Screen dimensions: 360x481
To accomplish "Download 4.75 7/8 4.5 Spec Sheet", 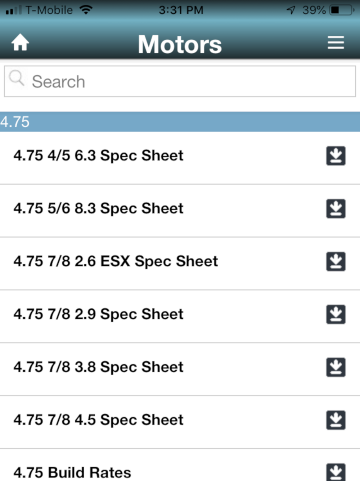I will pos(336,420).
